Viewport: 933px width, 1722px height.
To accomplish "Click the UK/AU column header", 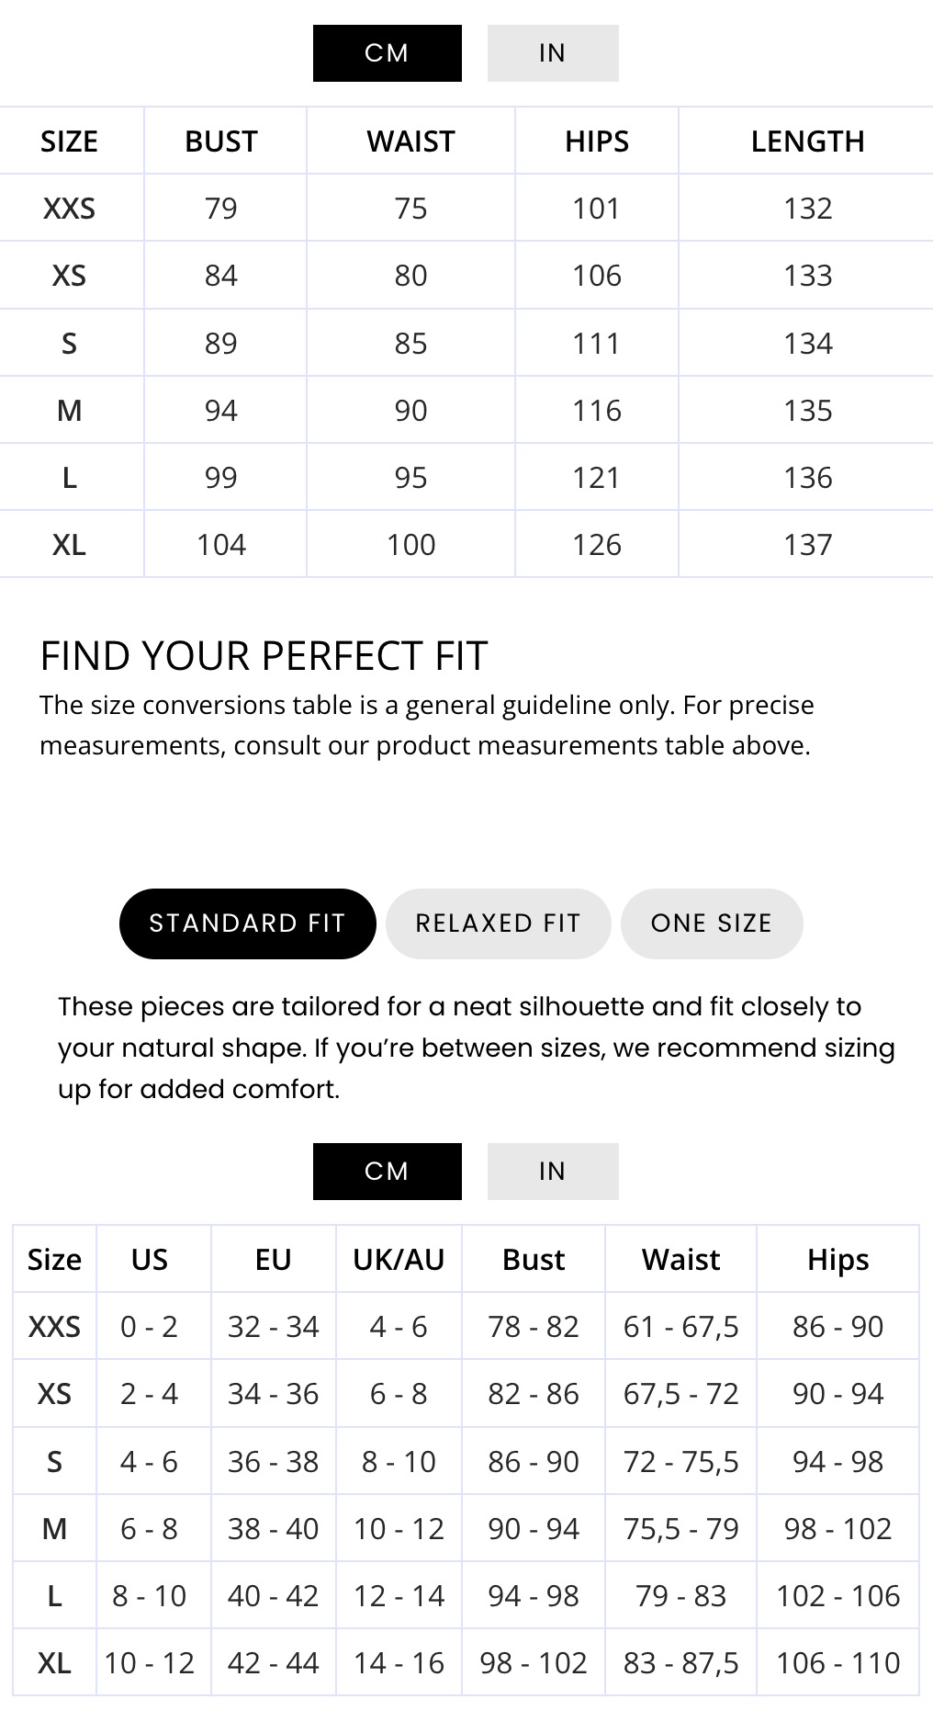I will 399,1260.
